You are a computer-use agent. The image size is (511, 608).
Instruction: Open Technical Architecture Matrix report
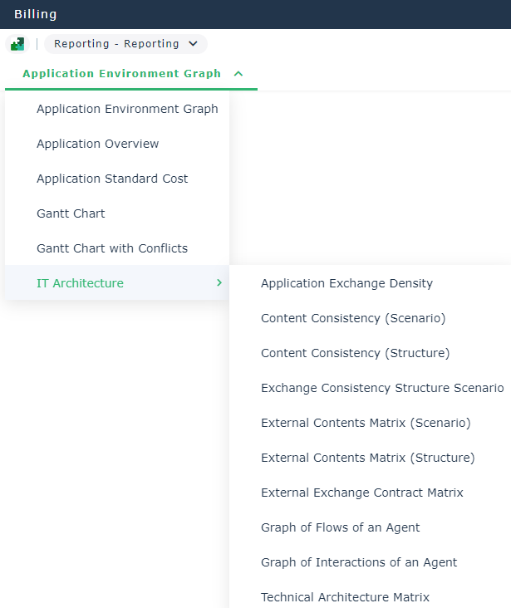[345, 597]
